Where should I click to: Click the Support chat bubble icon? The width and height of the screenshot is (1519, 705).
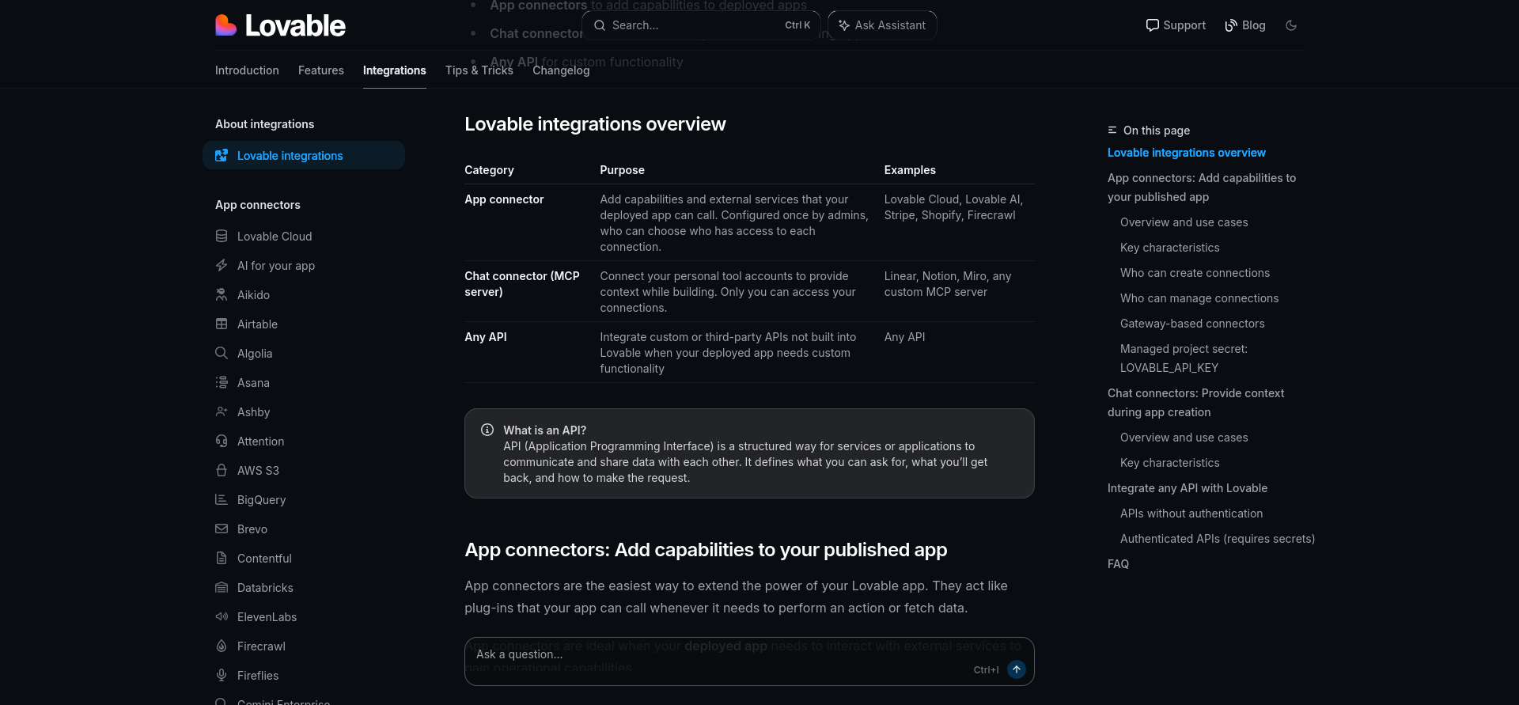(1152, 25)
